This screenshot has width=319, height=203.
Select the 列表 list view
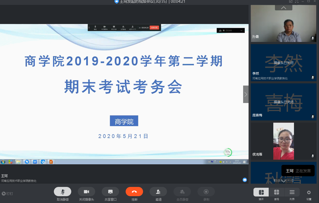pyautogui.click(x=292, y=192)
